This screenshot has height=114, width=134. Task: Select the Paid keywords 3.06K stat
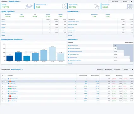click(x=94, y=15)
